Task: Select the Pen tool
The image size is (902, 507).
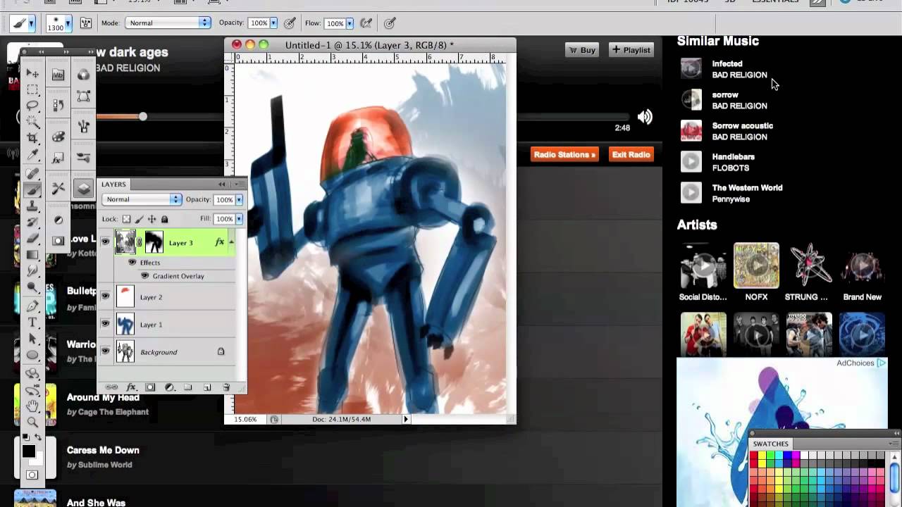Action: (x=32, y=306)
